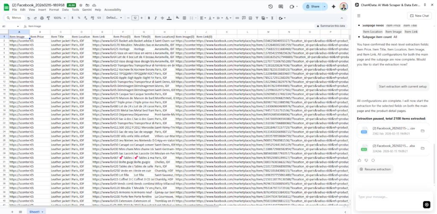Viewport: 437px width, 214px height.
Task: Open the Gemini menu
Action: click(87, 10)
